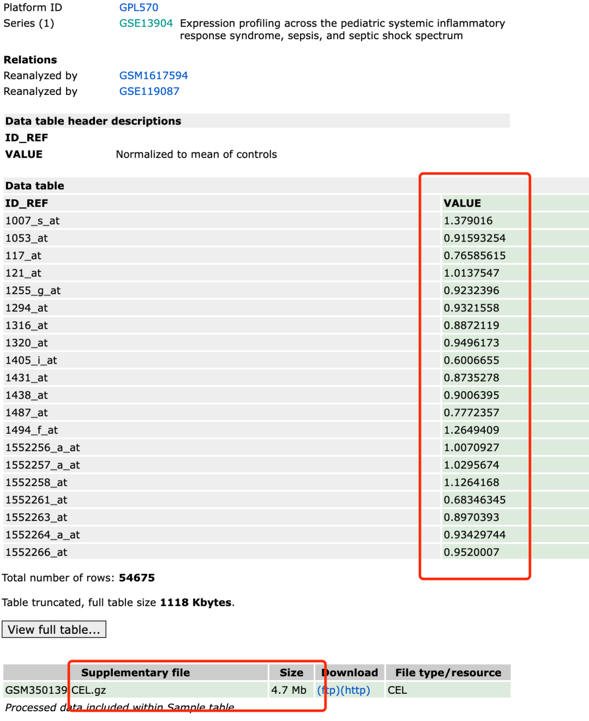
Task: Select the 1494_f_at row ID
Action: pyautogui.click(x=32, y=430)
